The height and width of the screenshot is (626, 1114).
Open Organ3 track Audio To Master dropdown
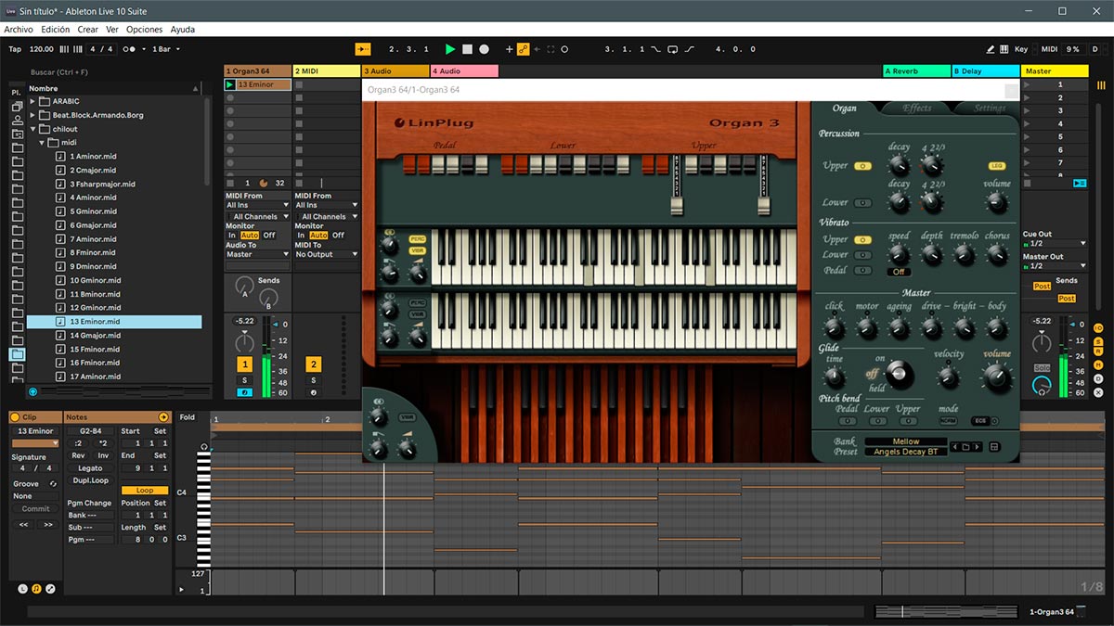coord(257,254)
